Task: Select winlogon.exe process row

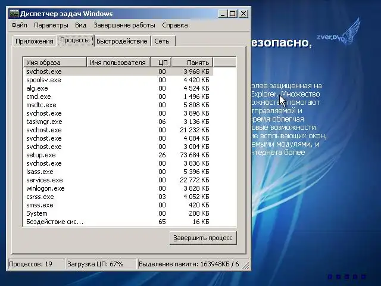Action: click(119, 188)
